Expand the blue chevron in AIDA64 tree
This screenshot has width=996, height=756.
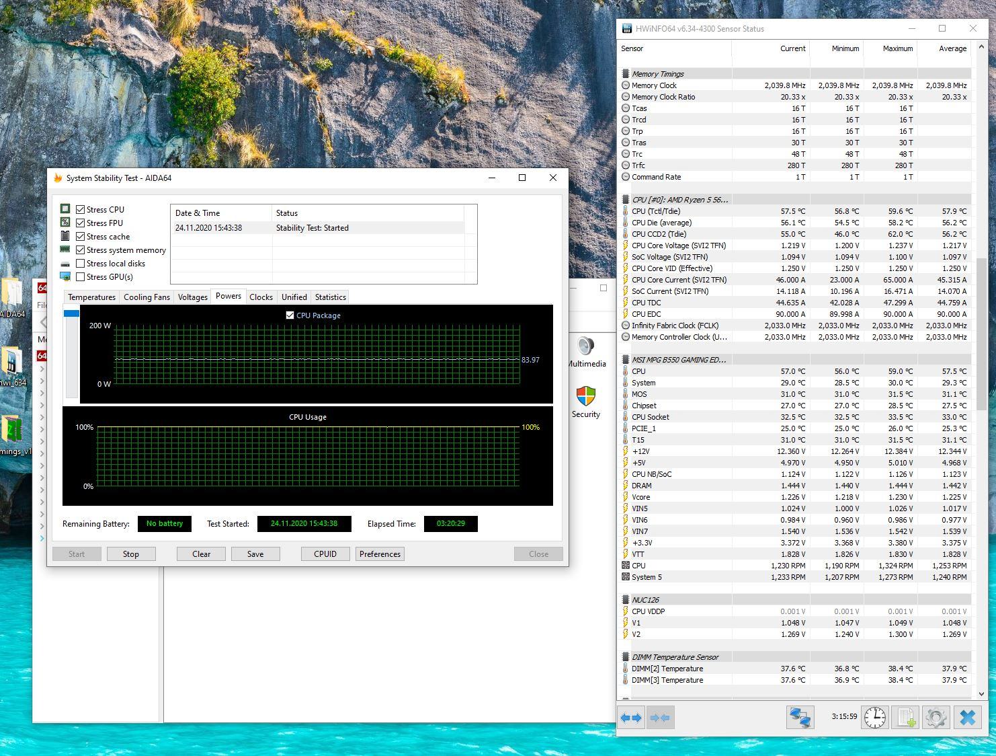[42, 538]
